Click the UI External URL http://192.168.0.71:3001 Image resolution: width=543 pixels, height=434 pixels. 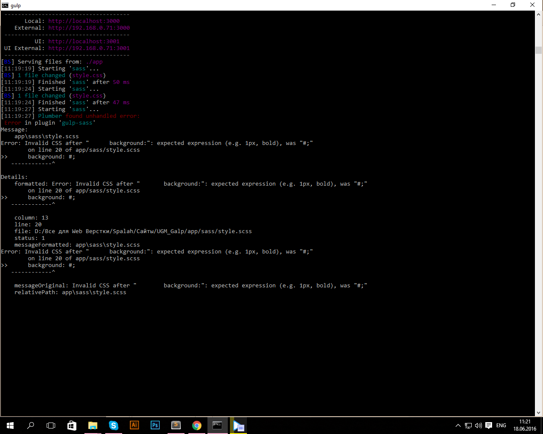[x=89, y=48]
